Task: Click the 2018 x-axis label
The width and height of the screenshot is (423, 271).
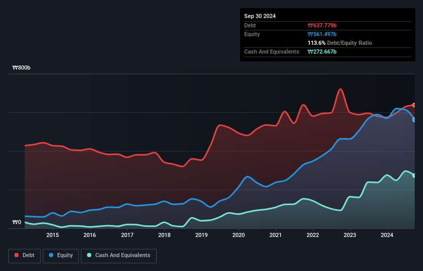Action: (164, 235)
